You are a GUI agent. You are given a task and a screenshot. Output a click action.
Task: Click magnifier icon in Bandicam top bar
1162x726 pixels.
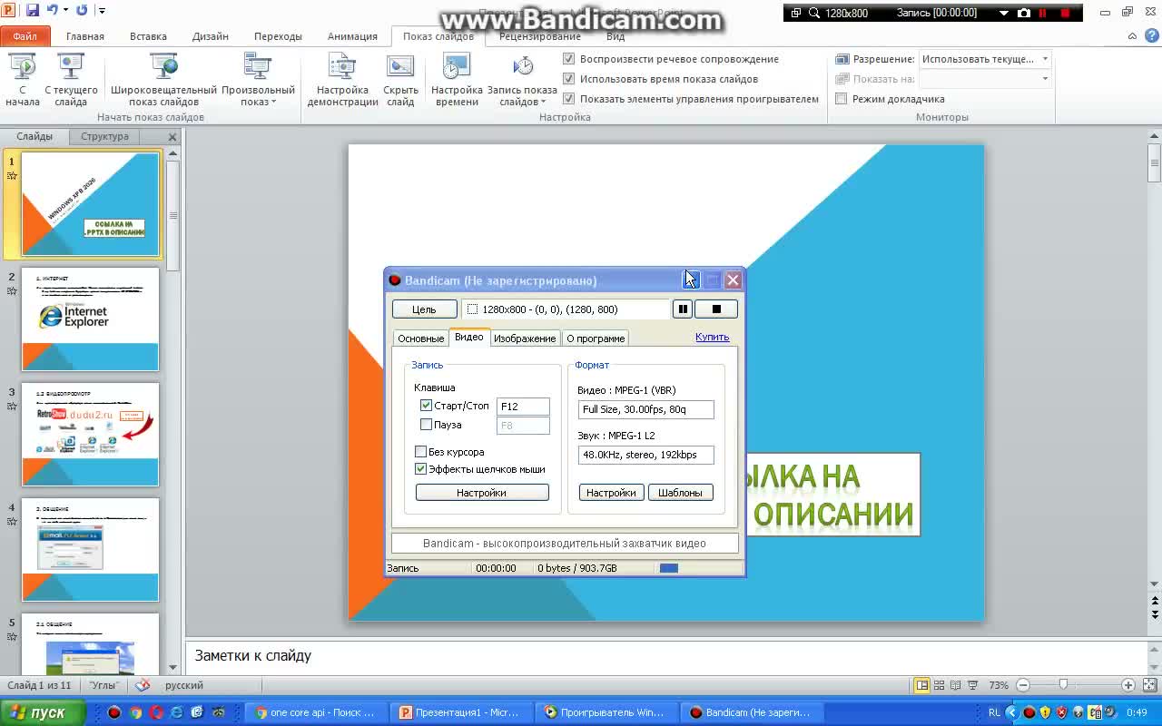click(814, 13)
